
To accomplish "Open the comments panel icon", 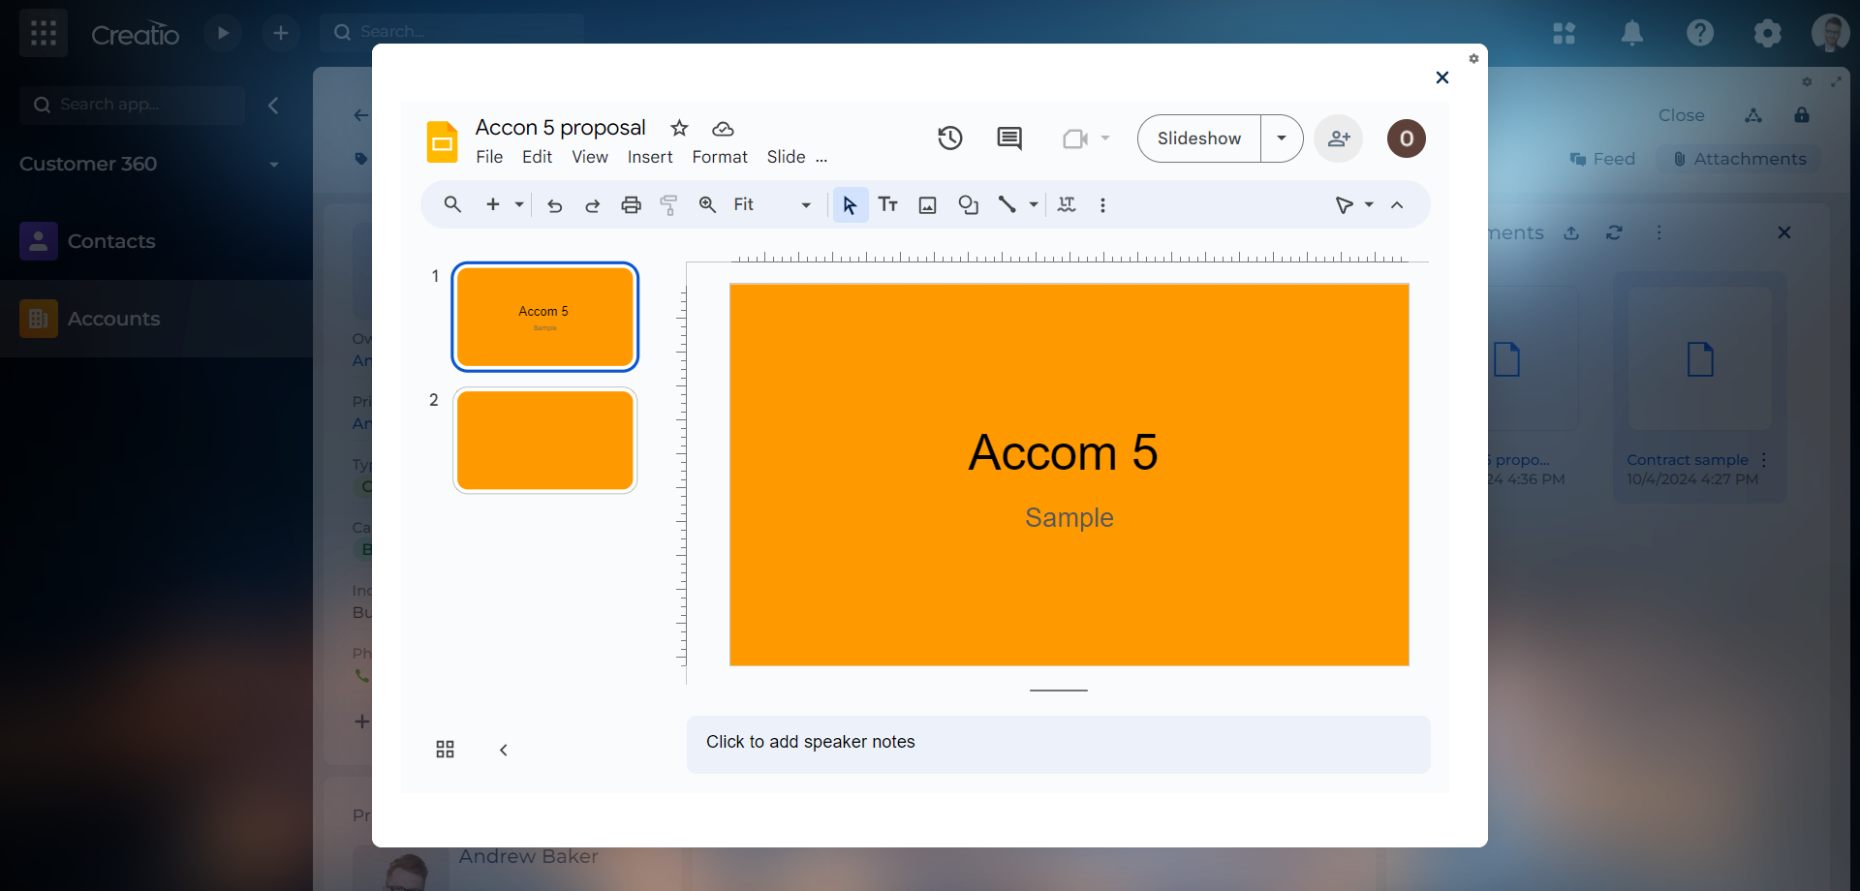I will [1008, 138].
